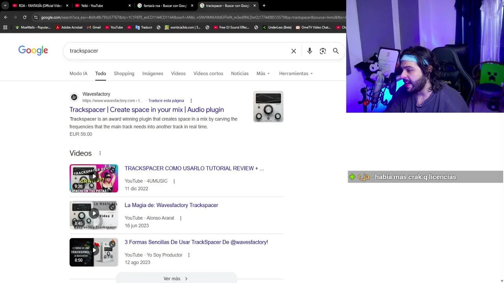Close the trackspacer search tab
Image resolution: width=504 pixels, height=283 pixels.
click(x=254, y=6)
